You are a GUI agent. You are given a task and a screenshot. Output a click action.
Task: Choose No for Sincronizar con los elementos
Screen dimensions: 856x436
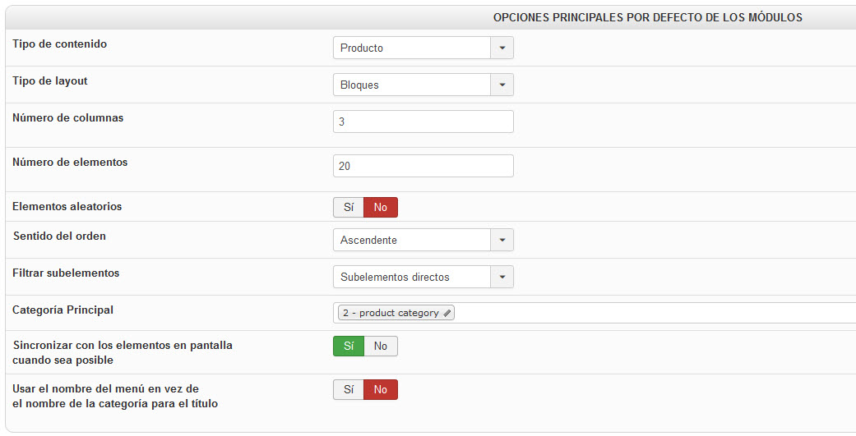380,347
